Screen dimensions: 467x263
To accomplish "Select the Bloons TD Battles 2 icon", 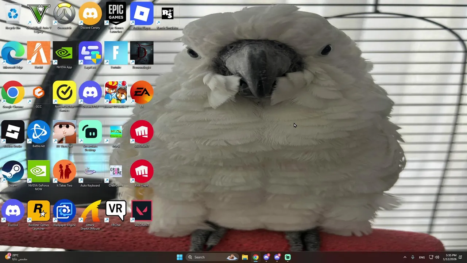I will [116, 95].
